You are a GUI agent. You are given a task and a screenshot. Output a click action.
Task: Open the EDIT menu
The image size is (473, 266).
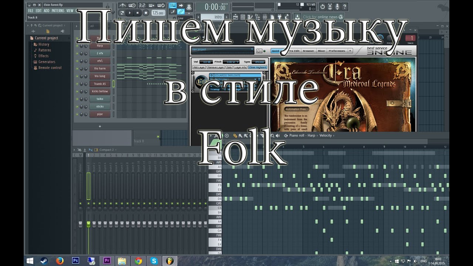point(38,11)
